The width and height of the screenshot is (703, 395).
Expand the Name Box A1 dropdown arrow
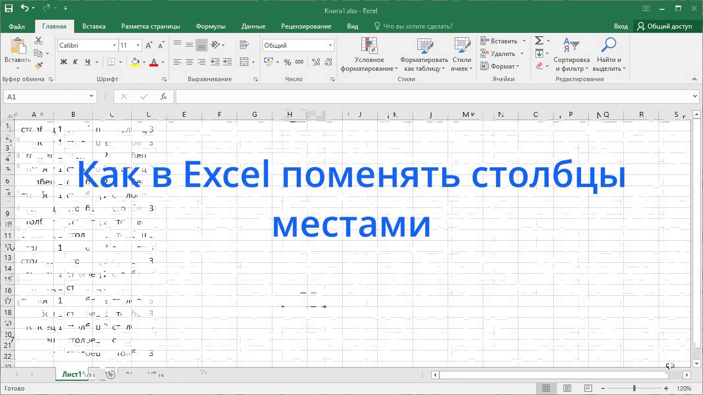(x=91, y=97)
